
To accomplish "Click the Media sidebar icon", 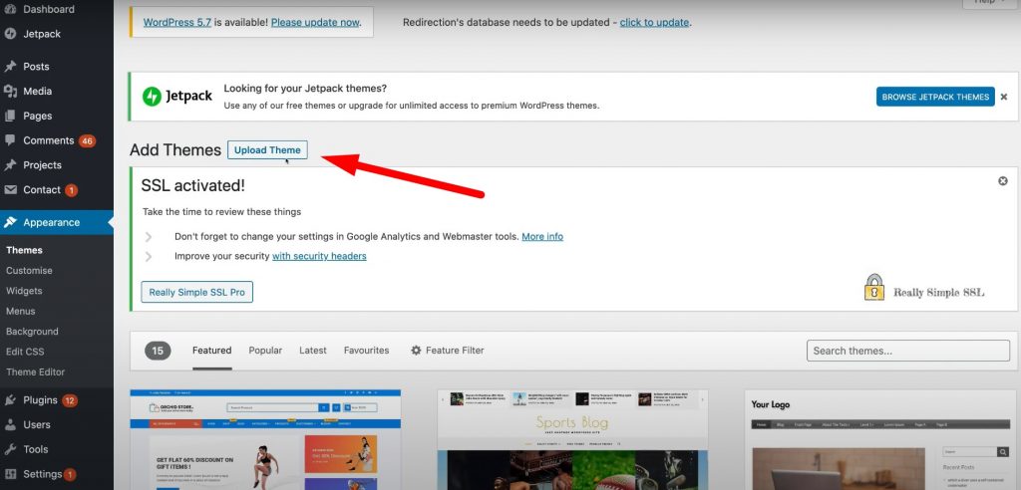I will point(10,91).
